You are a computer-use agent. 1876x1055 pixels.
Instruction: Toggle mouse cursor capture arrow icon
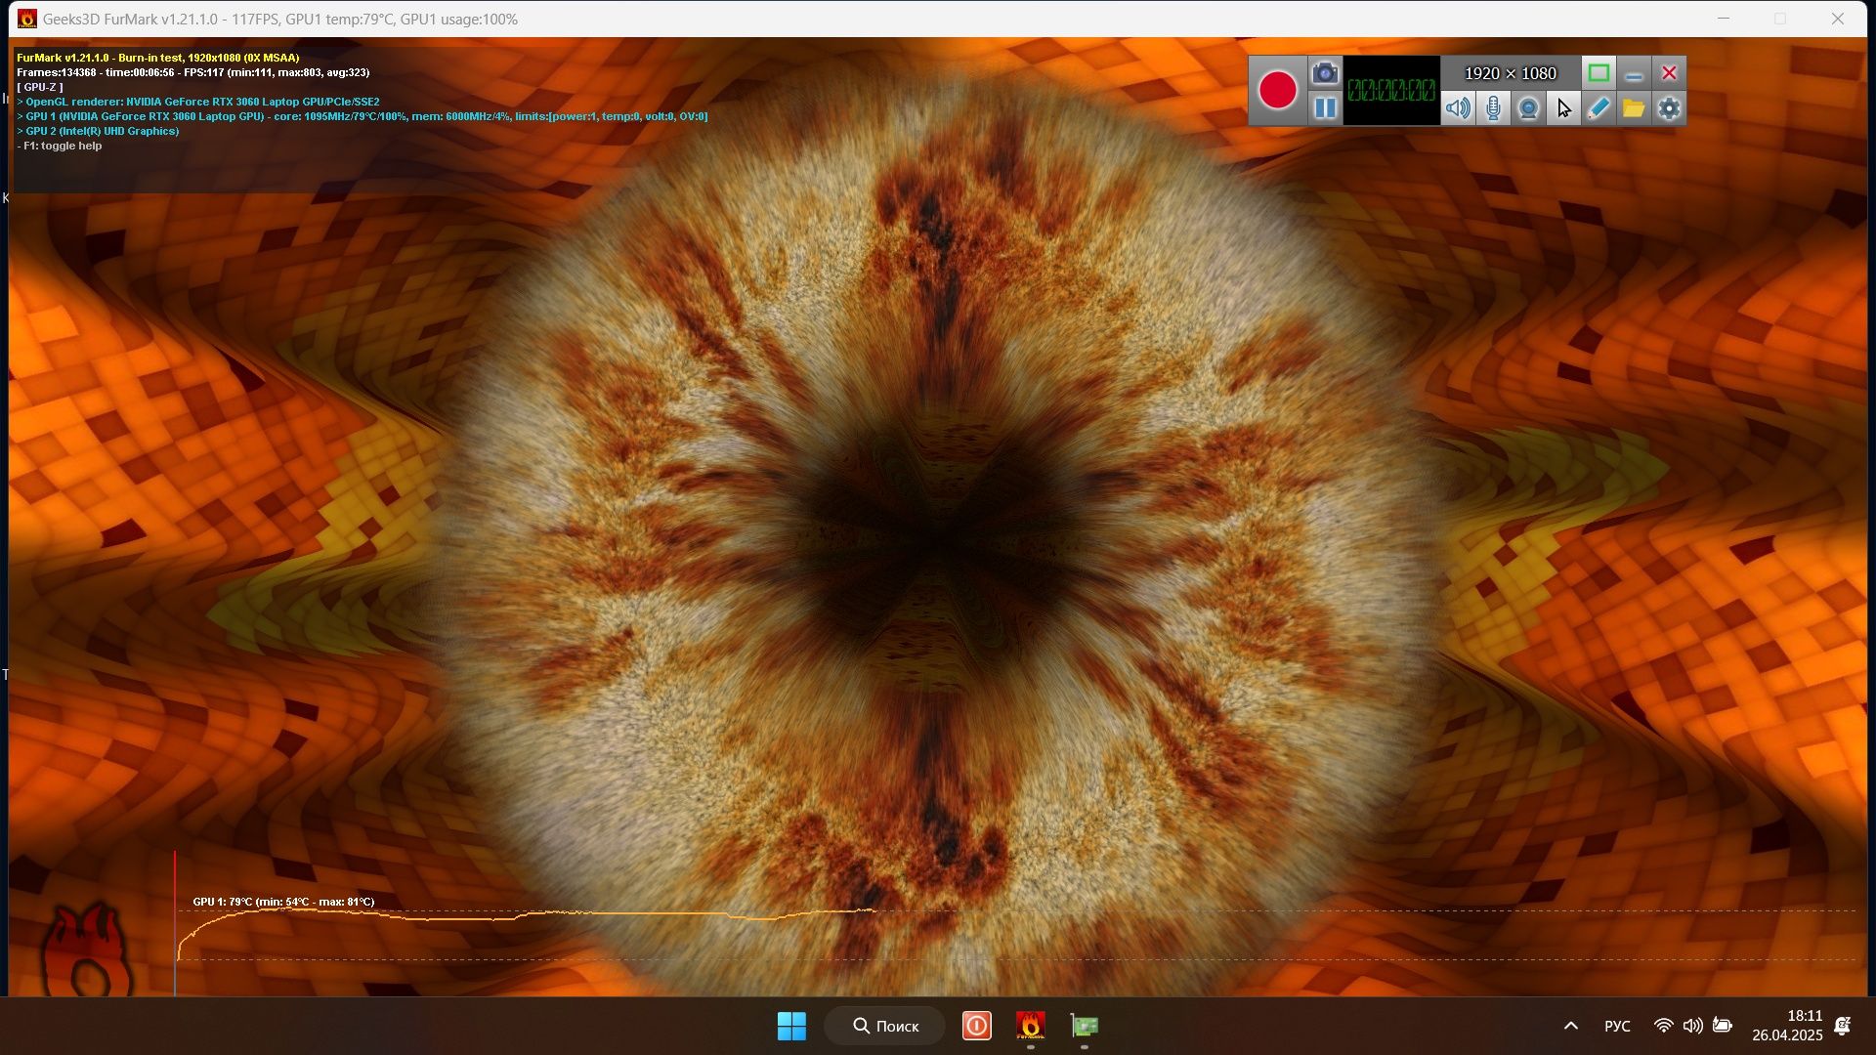pyautogui.click(x=1563, y=107)
